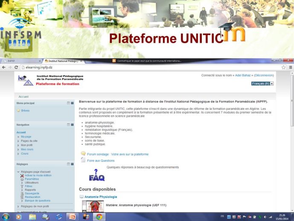Open the Ma page link
This screenshot has height=221, width=294.
pos(26,137)
